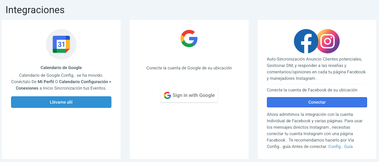
Task: Click the small G icon inside sign-in button
Action: [167, 95]
